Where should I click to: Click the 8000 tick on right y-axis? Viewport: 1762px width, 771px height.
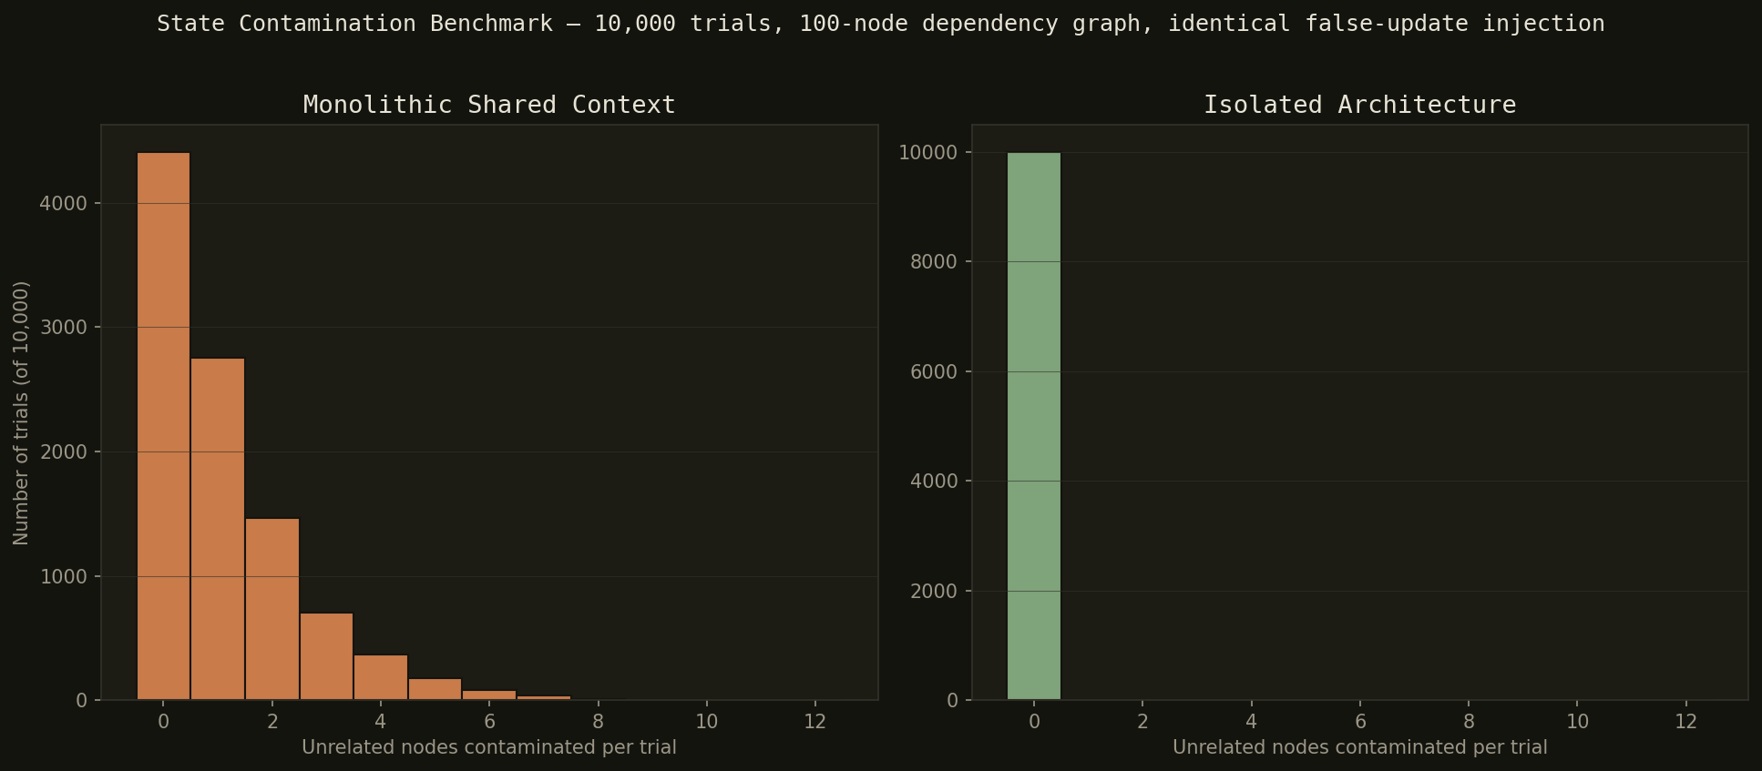935,262
